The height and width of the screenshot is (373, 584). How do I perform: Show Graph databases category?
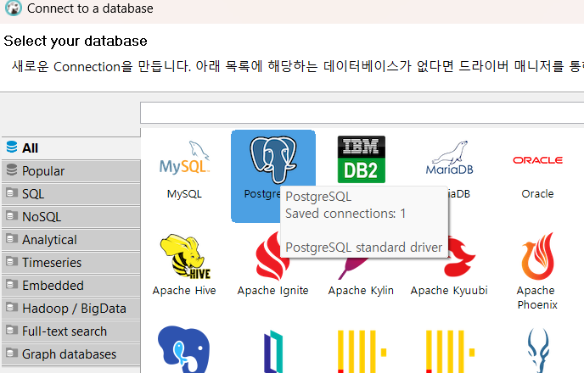(x=70, y=354)
